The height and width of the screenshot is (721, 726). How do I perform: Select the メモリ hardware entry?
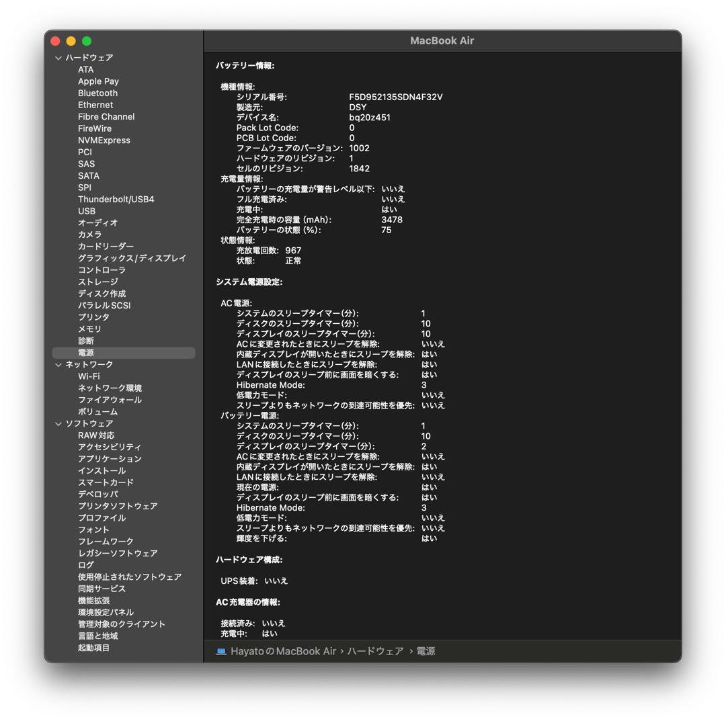(89, 329)
